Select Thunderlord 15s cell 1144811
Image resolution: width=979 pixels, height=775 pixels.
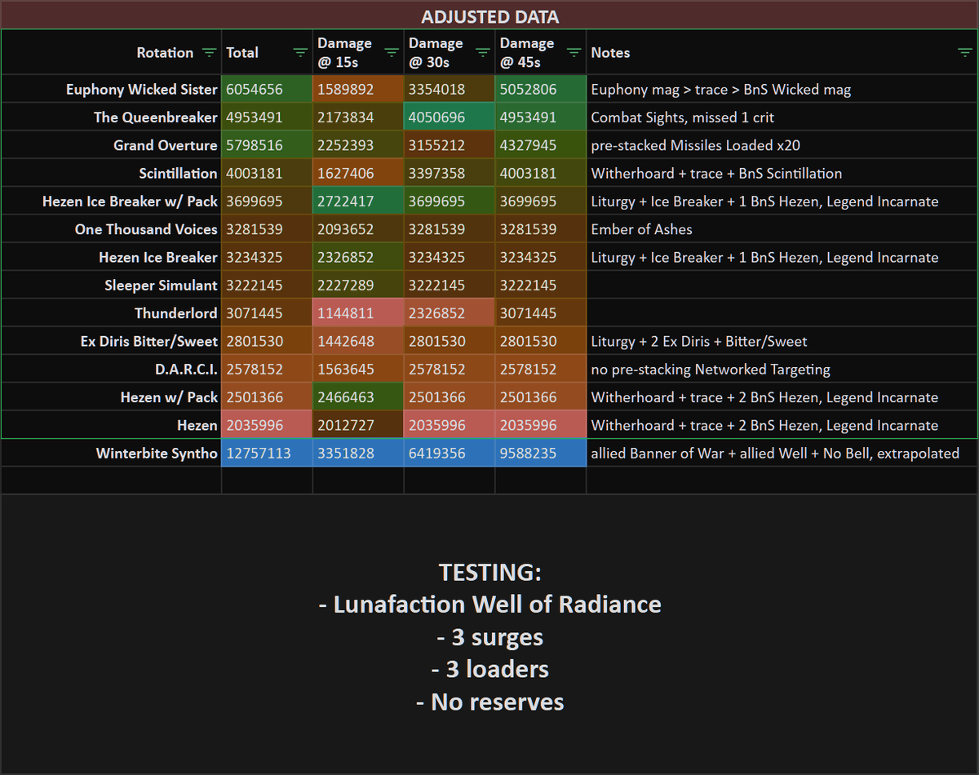coord(358,313)
